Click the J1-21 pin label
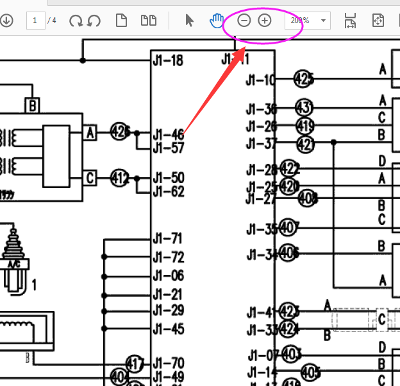Viewport: 400px width, 386px height. [167, 294]
